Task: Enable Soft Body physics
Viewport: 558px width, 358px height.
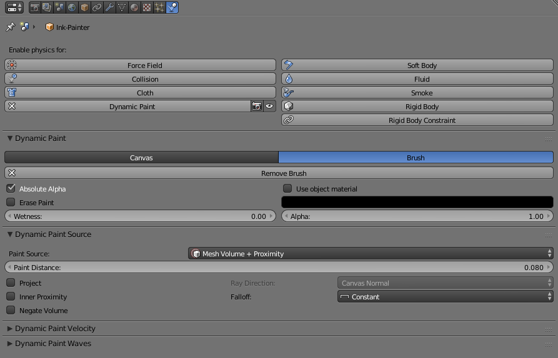Action: [417, 65]
